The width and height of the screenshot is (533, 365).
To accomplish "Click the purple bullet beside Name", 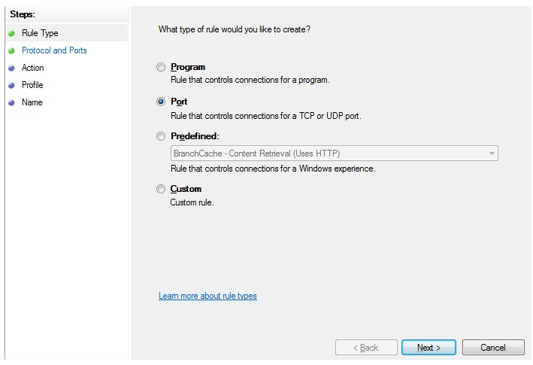I will (x=11, y=103).
